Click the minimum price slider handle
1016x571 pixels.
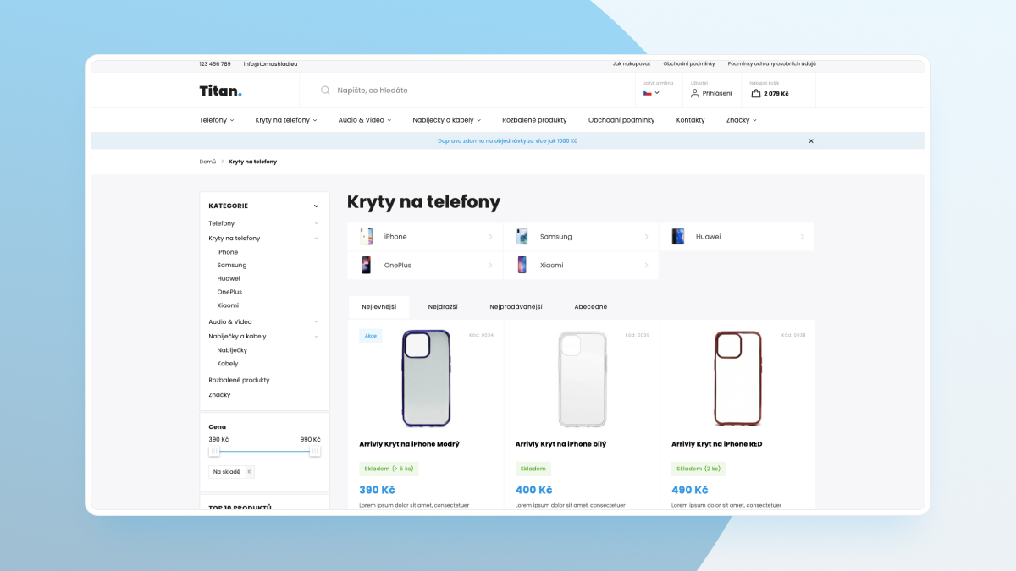(x=214, y=452)
